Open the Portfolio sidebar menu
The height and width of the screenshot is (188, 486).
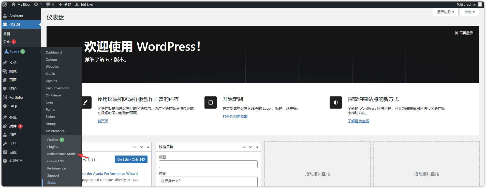click(21, 97)
